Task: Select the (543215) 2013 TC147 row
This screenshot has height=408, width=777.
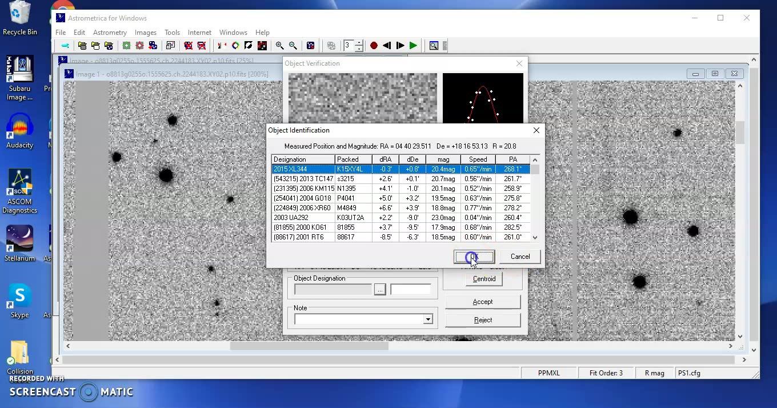Action: (x=401, y=179)
